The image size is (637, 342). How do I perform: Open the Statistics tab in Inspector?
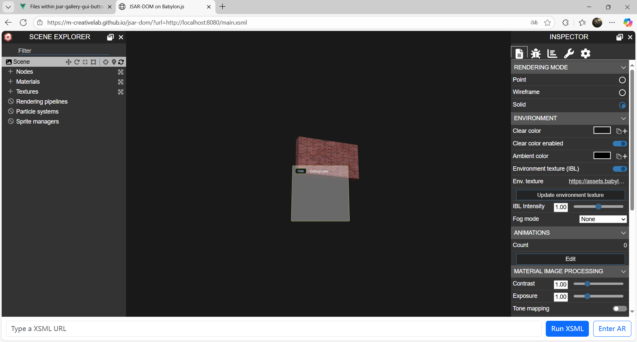[x=552, y=53]
